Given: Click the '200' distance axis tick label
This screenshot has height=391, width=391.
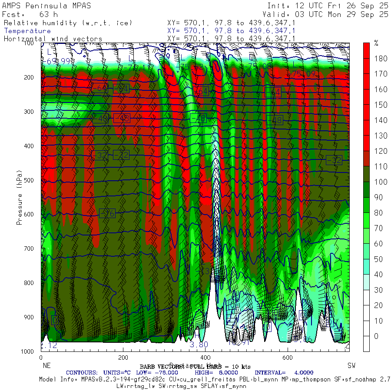Looking at the screenshot, I should pos(123,358).
